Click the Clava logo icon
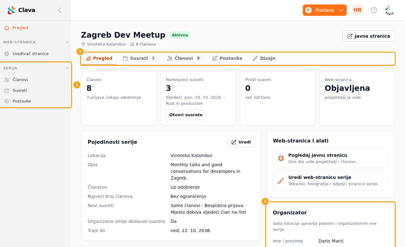Image resolution: width=405 pixels, height=247 pixels. (11, 10)
